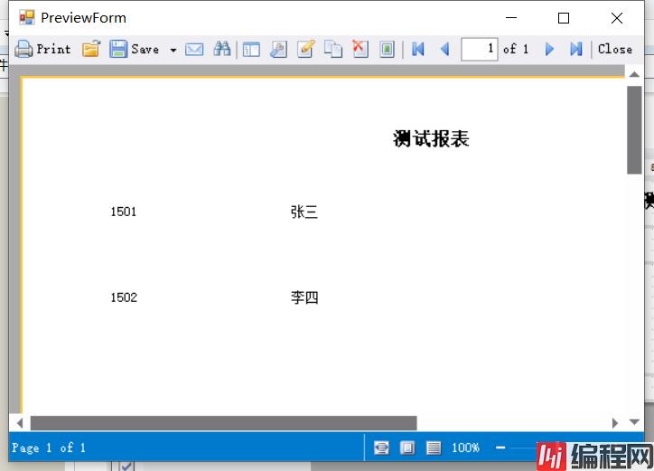The image size is (654, 471).
Task: Open Find with the binoculars icon
Action: [221, 49]
